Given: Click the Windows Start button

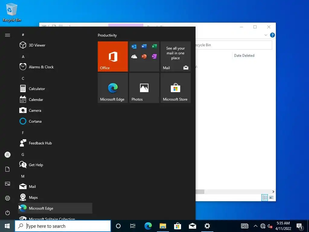Looking at the screenshot, I should point(7,226).
